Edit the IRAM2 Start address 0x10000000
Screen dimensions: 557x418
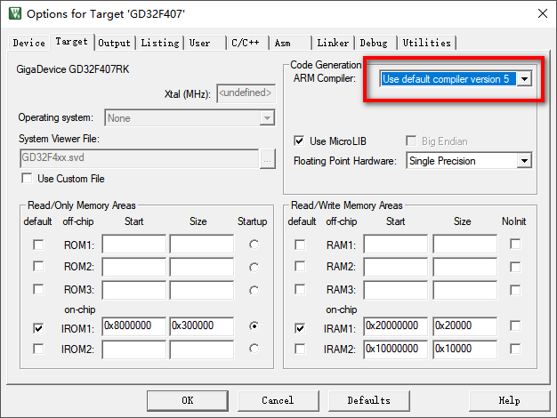(x=396, y=350)
